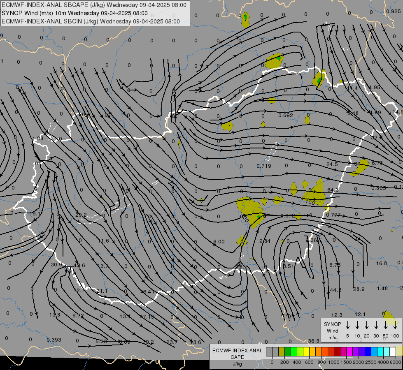Click the '2500' tick label in CAPE legend
Screen dimensions: 403x370
coord(370,362)
